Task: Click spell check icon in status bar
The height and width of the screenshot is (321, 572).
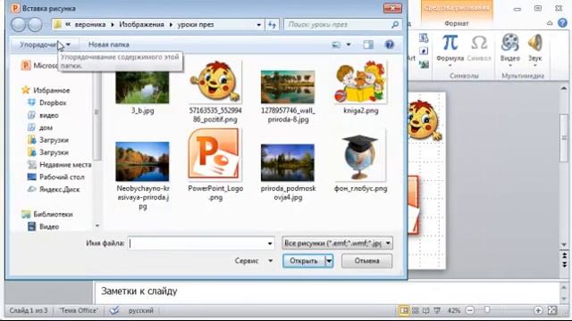Action: click(x=114, y=310)
